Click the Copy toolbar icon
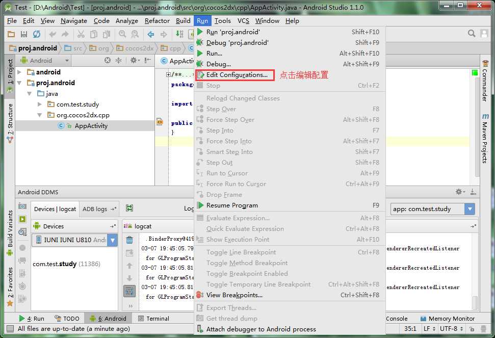 click(94, 34)
